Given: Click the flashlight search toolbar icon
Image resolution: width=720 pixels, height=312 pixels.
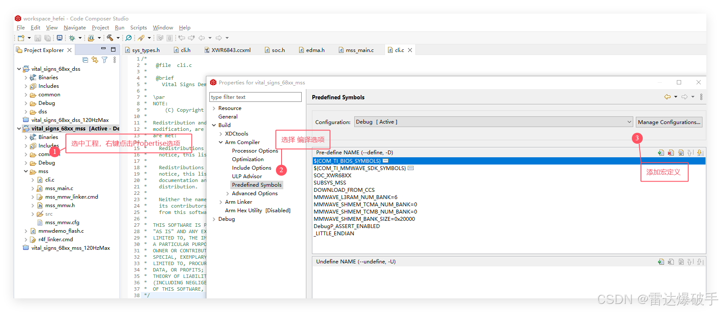Looking at the screenshot, I should pyautogui.click(x=141, y=38).
